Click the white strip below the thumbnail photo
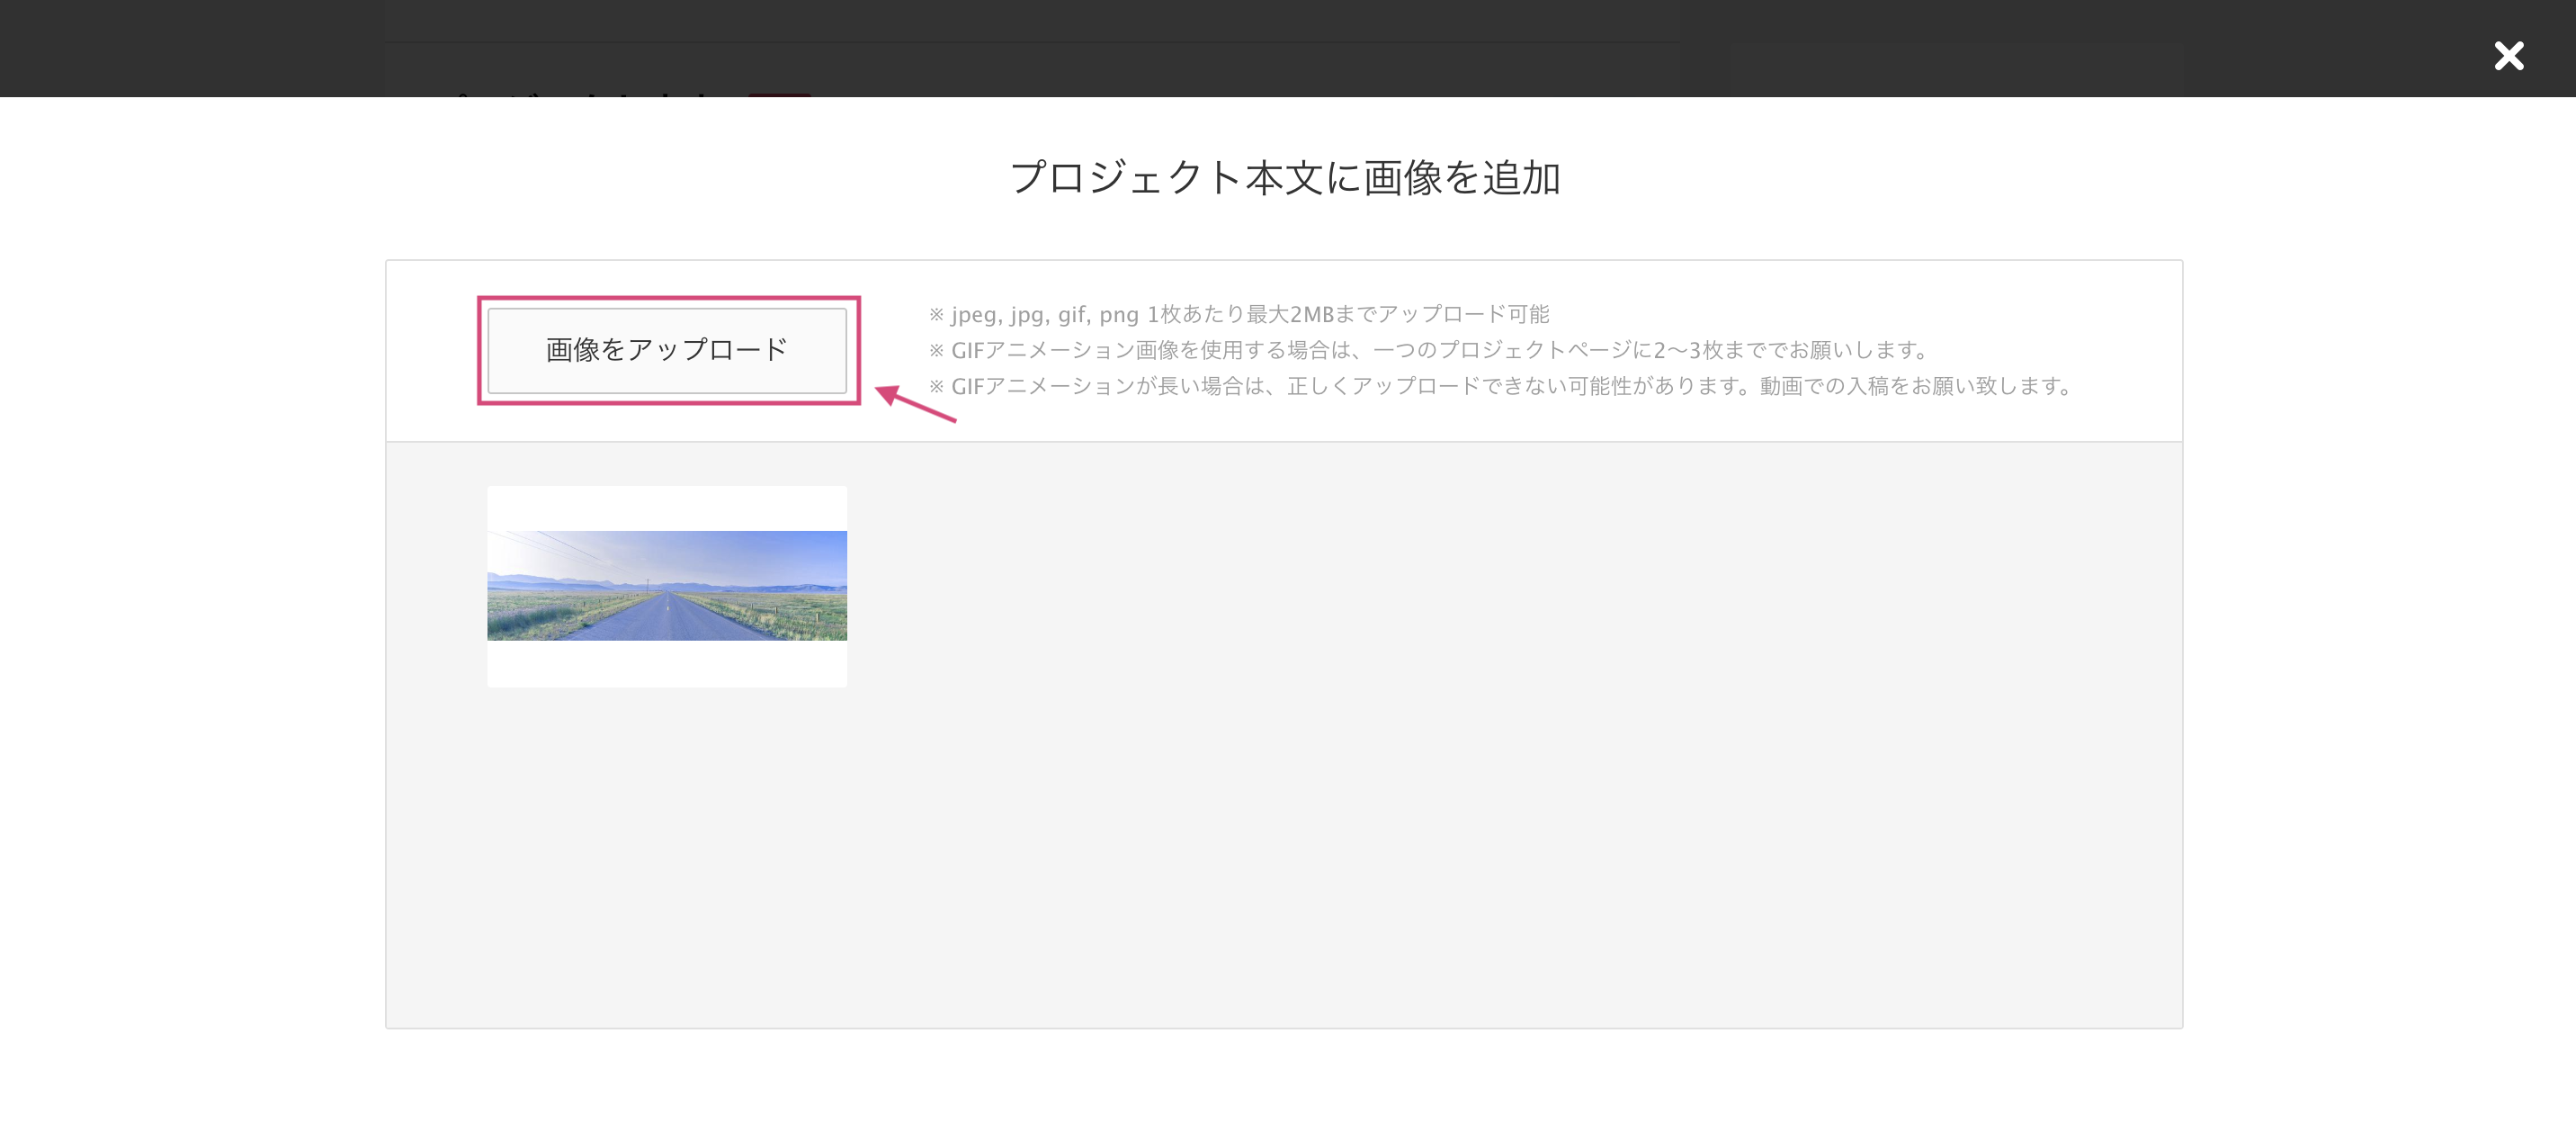 click(666, 663)
